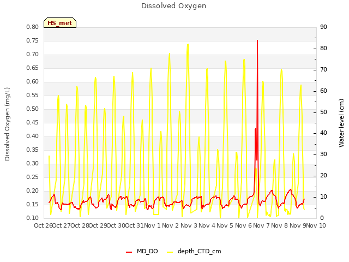Click the 90 right axis value
Image resolution: width=349 pixels, height=262 pixels.
pyautogui.click(x=323, y=27)
